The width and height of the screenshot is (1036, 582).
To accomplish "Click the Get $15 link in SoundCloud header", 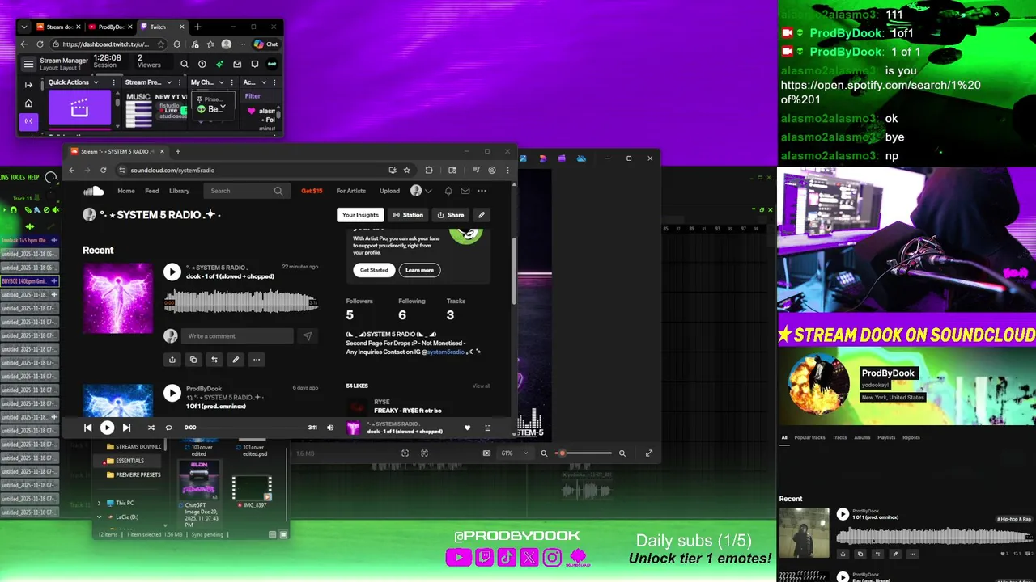I will coord(312,191).
